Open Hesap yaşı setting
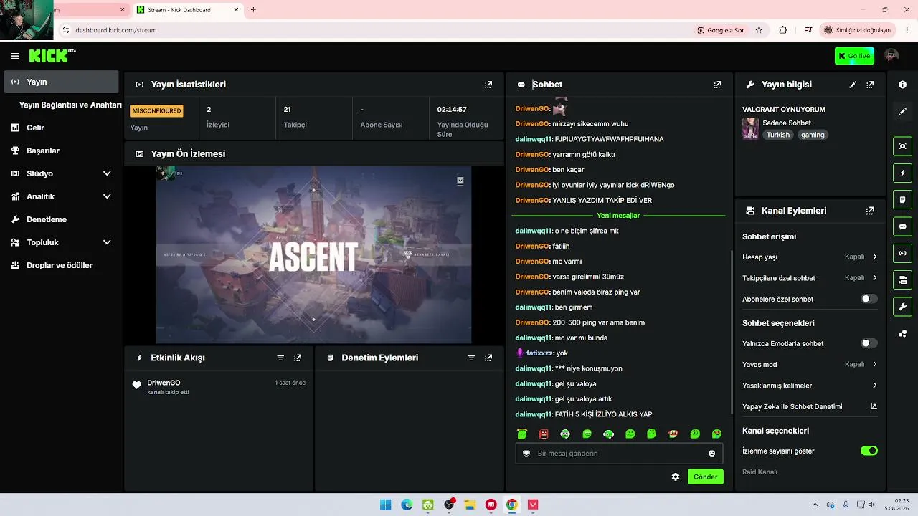This screenshot has width=918, height=516. 810,257
